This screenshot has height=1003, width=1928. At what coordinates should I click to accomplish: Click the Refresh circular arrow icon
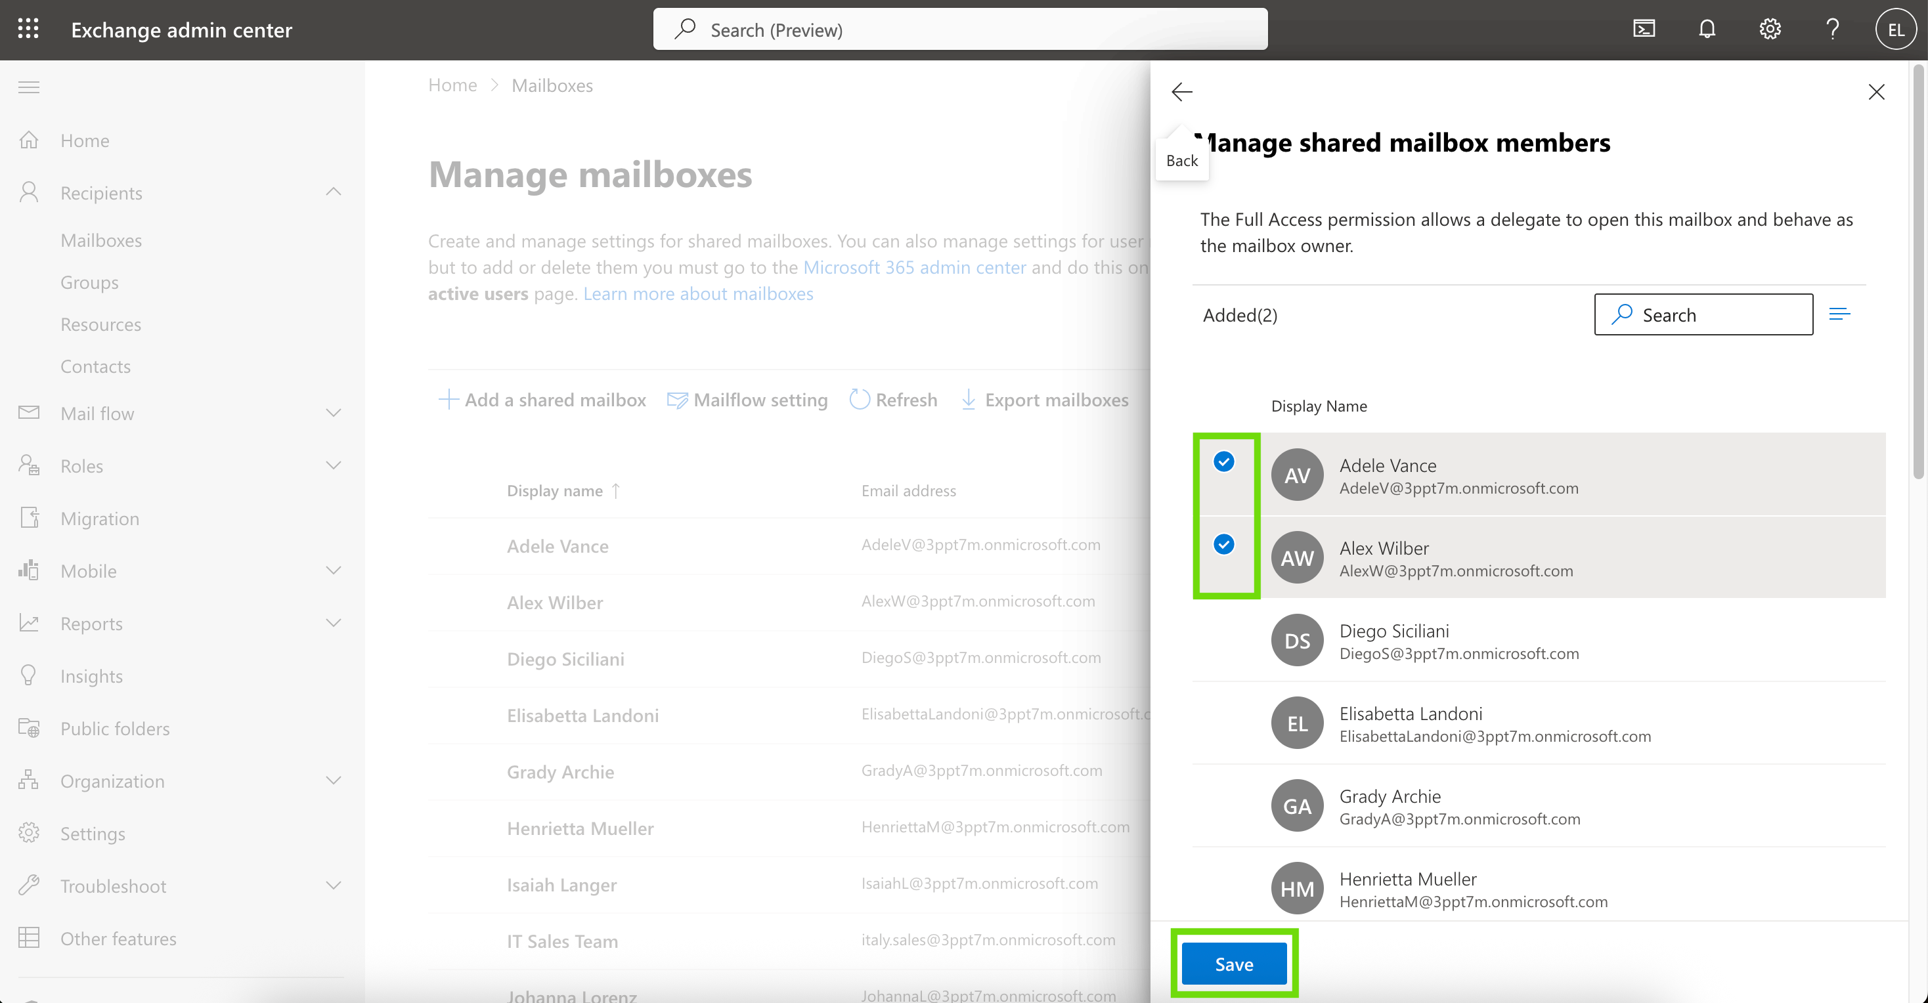[x=859, y=399]
